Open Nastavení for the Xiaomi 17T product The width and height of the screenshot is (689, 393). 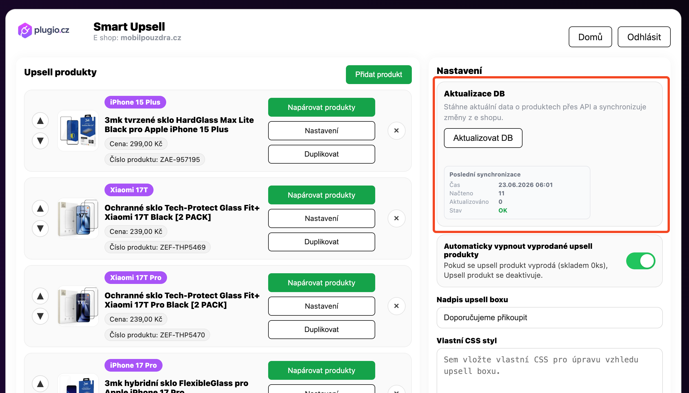point(321,218)
